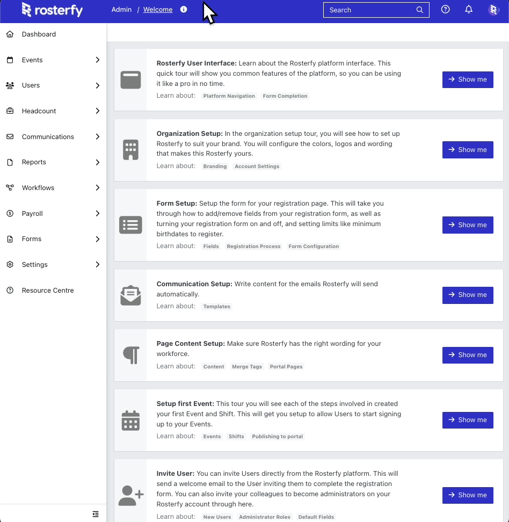
Task: Click the Payroll dollar icon
Action: click(x=10, y=213)
